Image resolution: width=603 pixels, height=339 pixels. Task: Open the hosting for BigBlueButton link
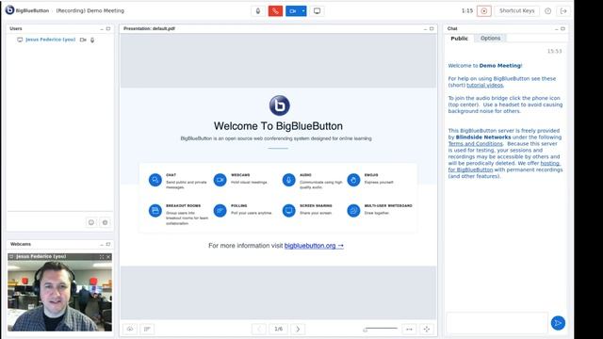[x=504, y=167]
